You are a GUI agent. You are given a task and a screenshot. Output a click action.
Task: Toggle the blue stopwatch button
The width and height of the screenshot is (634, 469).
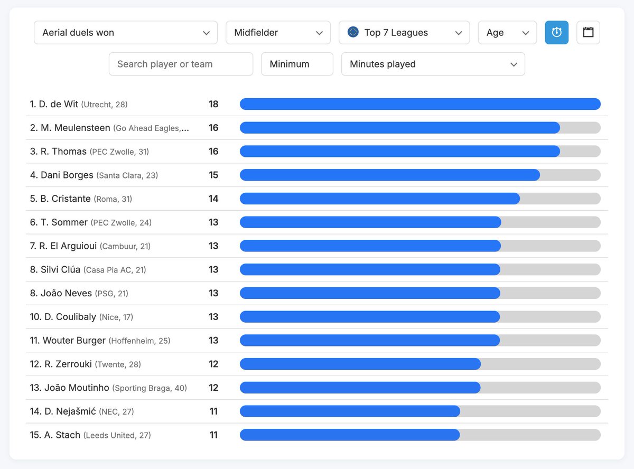click(557, 32)
